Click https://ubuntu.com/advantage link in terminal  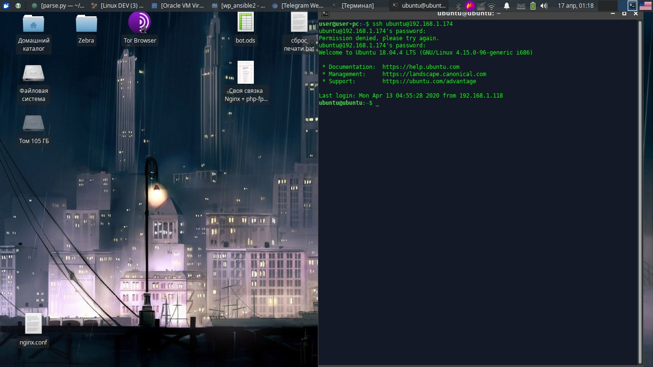(x=429, y=81)
